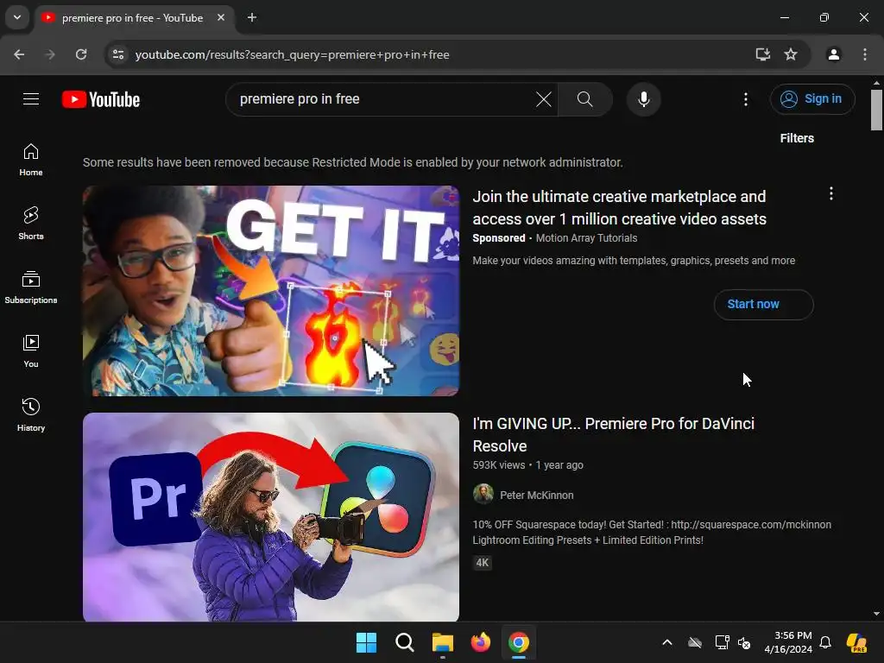Focus the YouTube search input field
This screenshot has width=884, height=663.
coord(383,99)
